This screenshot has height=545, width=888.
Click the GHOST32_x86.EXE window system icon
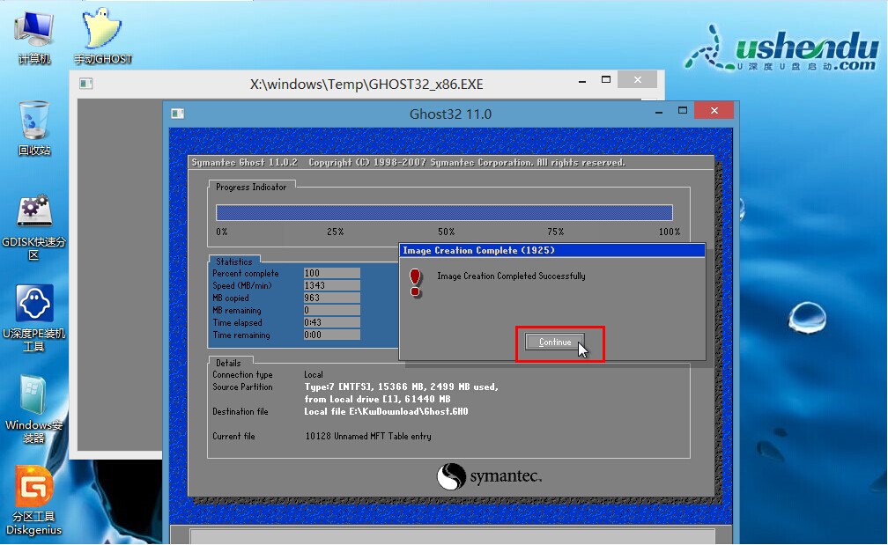tap(86, 84)
